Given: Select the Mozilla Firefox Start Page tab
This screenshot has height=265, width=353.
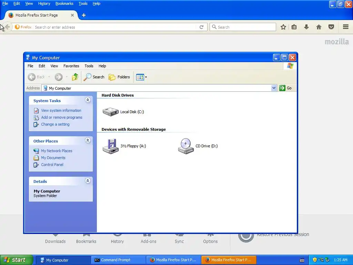Looking at the screenshot, I should (x=41, y=15).
